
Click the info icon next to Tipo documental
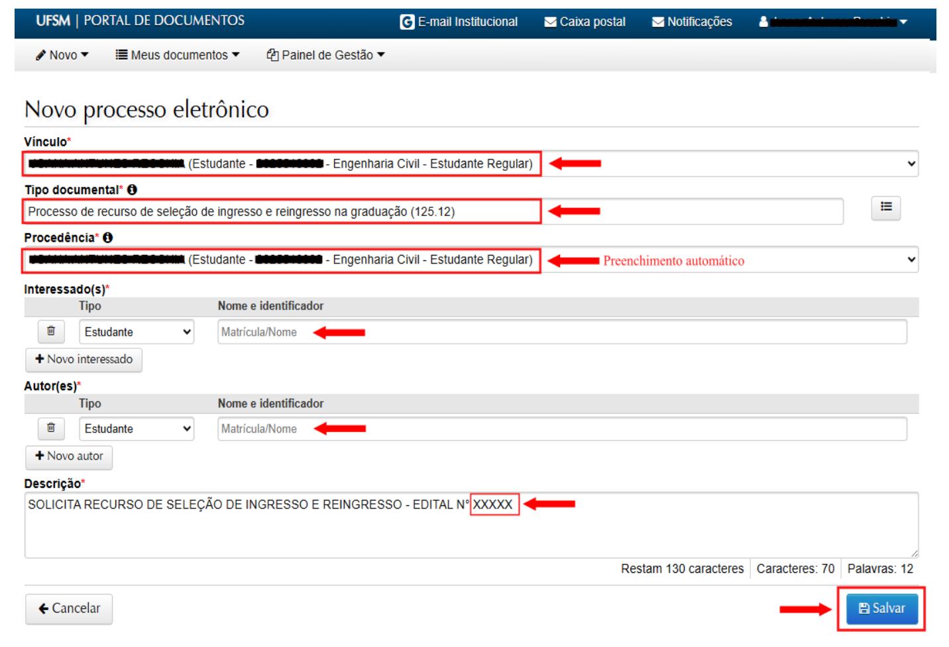coord(132,190)
